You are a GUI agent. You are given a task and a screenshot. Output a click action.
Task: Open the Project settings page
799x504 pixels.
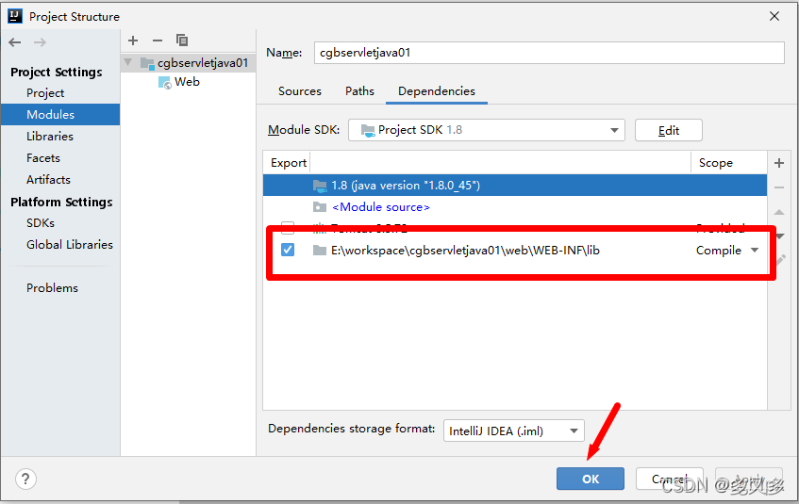point(45,93)
